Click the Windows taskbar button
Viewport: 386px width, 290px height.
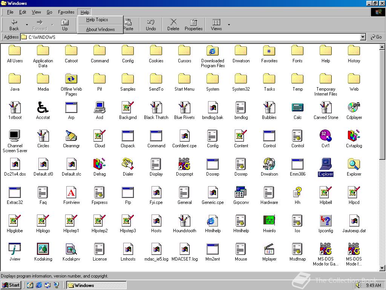click(x=96, y=285)
